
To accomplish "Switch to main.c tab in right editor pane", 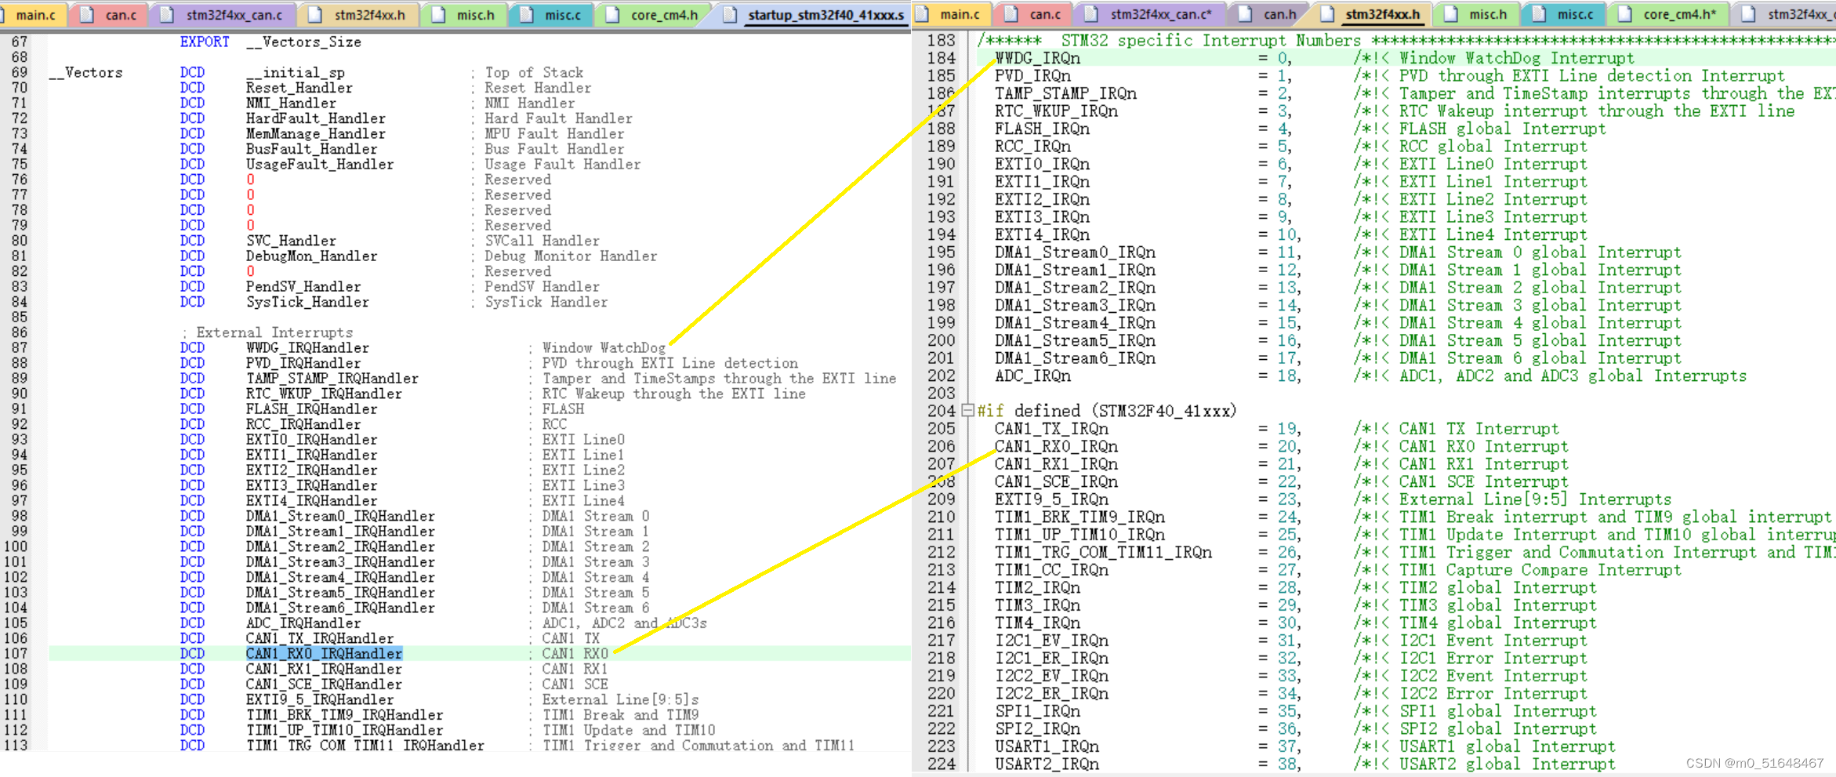I will (952, 14).
